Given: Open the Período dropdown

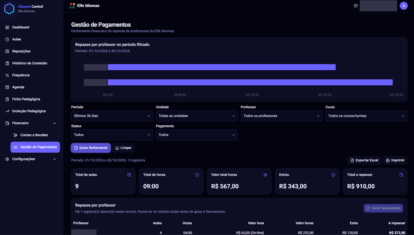Looking at the screenshot, I should tap(112, 116).
